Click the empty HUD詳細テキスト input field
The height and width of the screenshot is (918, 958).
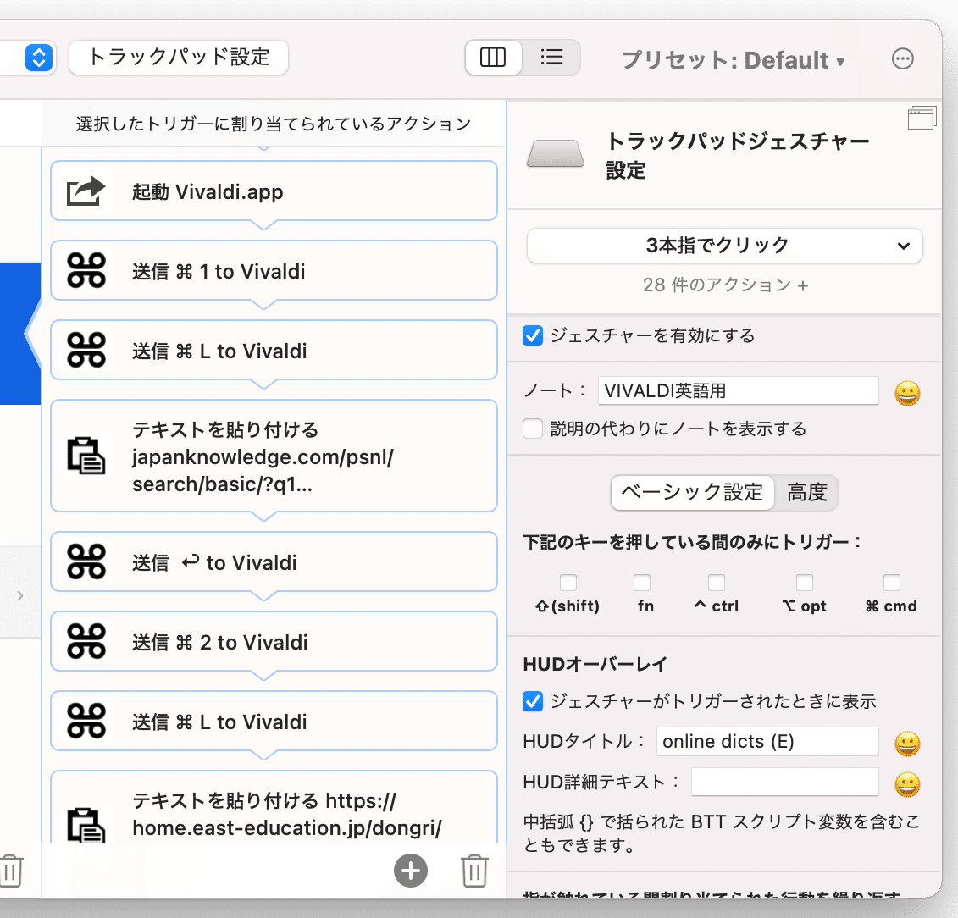[x=785, y=782]
